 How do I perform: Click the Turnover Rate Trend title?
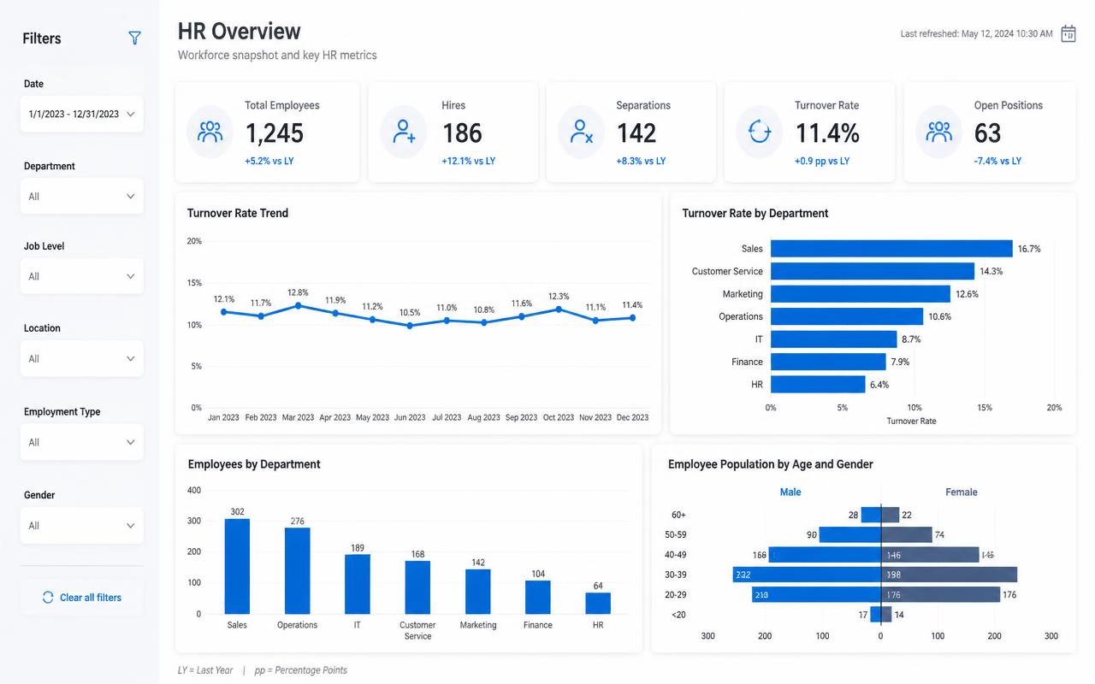tap(238, 213)
